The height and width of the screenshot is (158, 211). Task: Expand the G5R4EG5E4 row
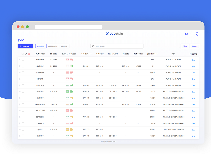click(x=20, y=117)
